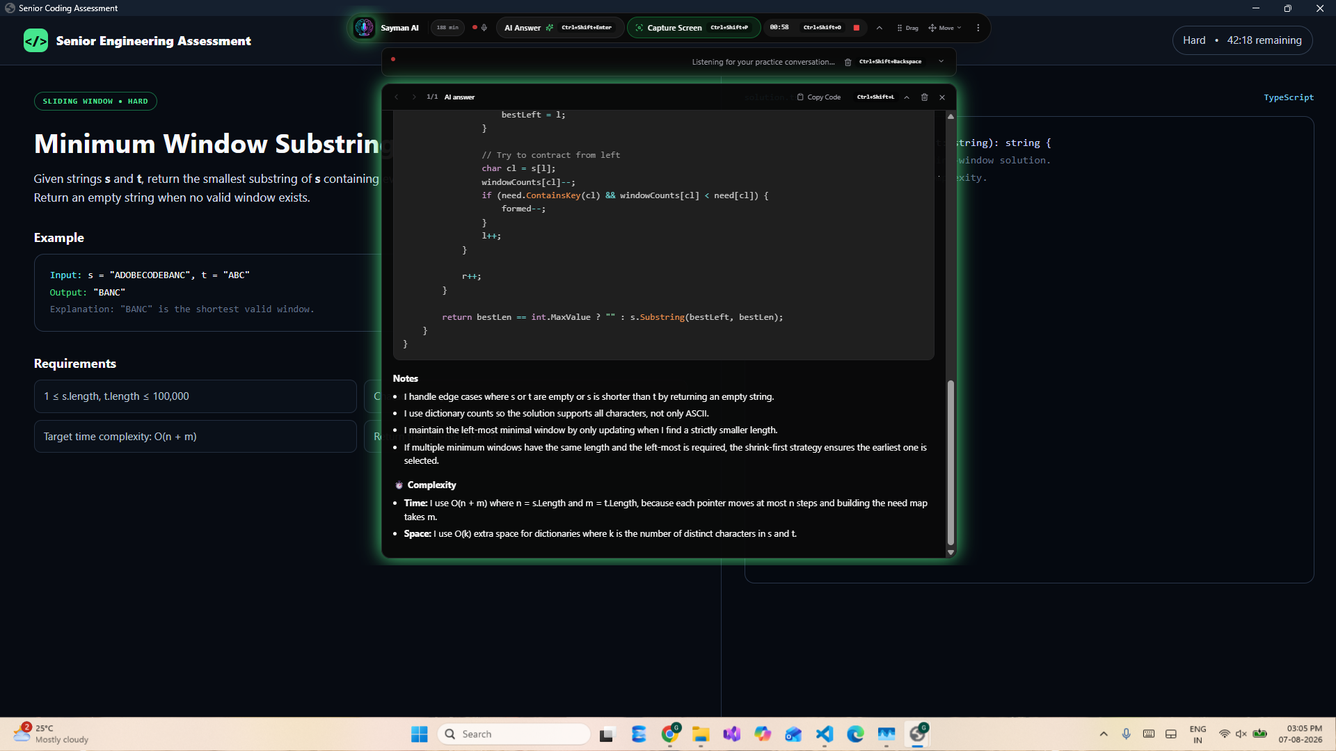Image resolution: width=1336 pixels, height=751 pixels.
Task: Collapse the AI answer panel chevron
Action: coord(907,97)
